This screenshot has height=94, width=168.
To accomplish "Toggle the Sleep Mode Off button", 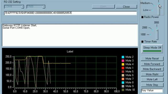I will (152, 49).
